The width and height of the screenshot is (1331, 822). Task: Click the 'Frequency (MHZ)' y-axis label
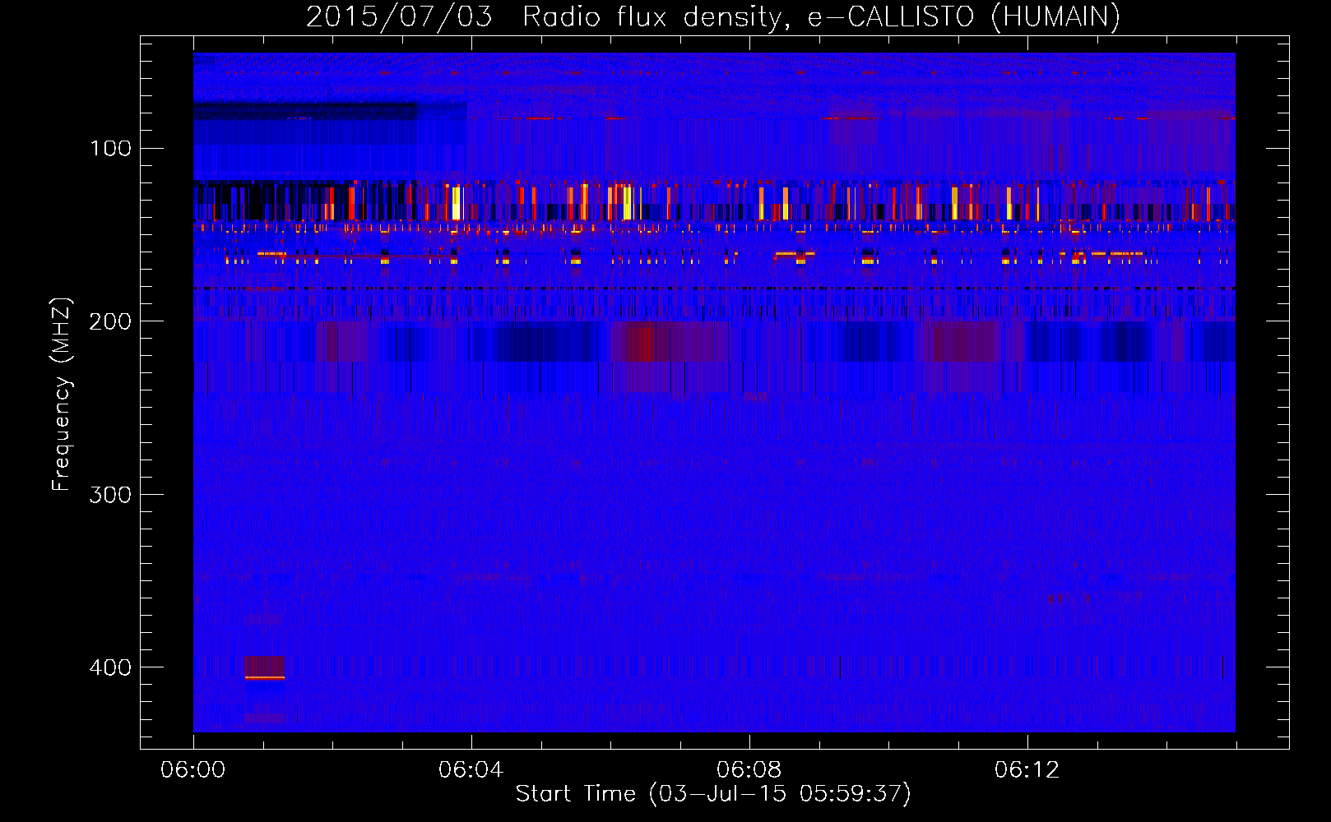point(62,394)
